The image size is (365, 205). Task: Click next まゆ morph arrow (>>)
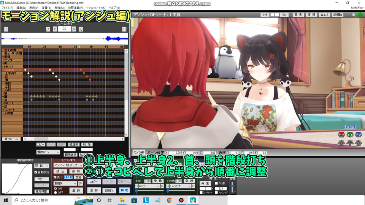point(162,186)
